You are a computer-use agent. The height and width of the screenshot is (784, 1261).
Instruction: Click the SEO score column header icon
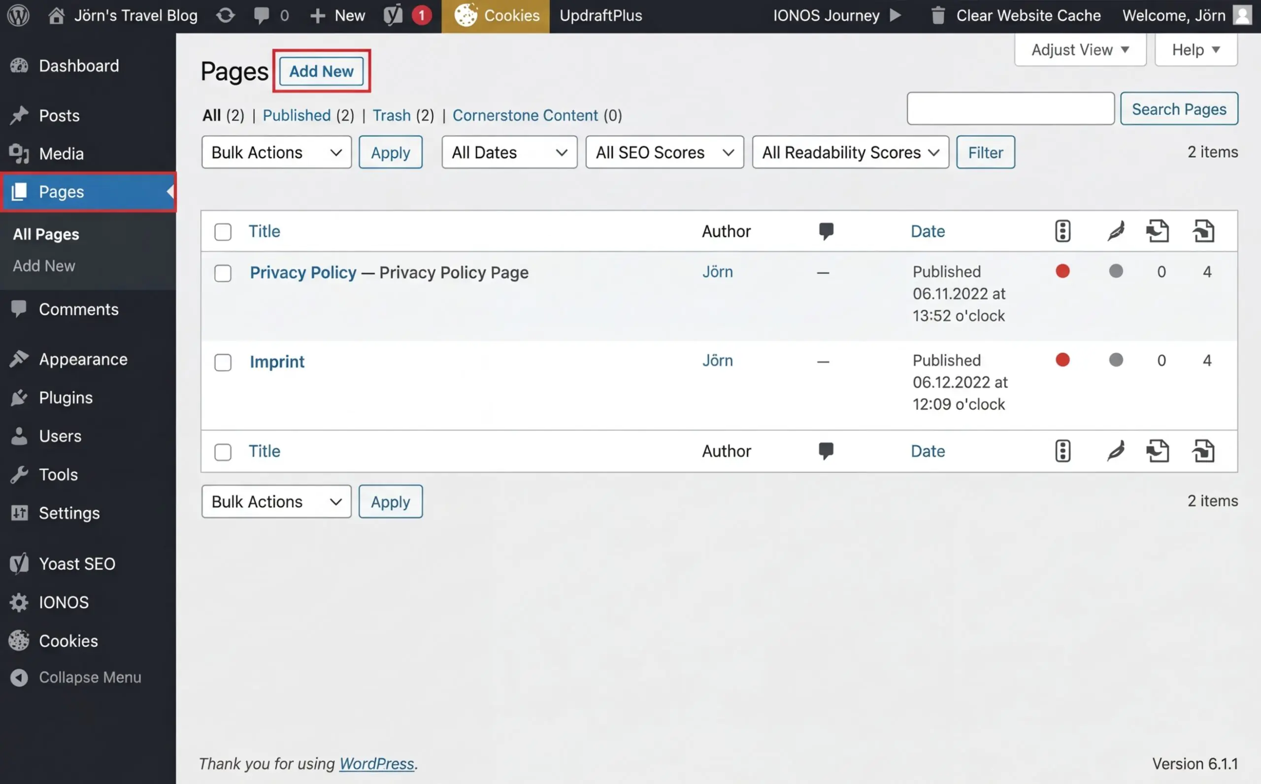pos(1062,231)
